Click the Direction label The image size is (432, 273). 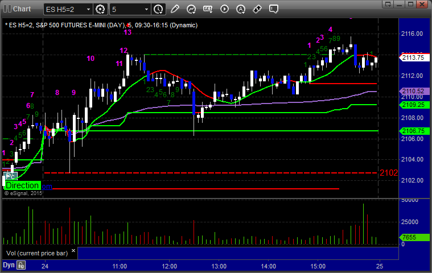[x=22, y=185]
